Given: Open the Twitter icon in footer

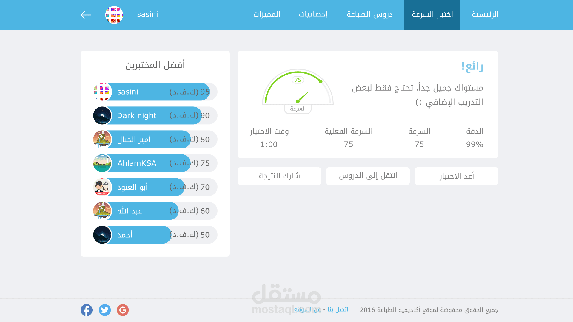Looking at the screenshot, I should [105, 310].
